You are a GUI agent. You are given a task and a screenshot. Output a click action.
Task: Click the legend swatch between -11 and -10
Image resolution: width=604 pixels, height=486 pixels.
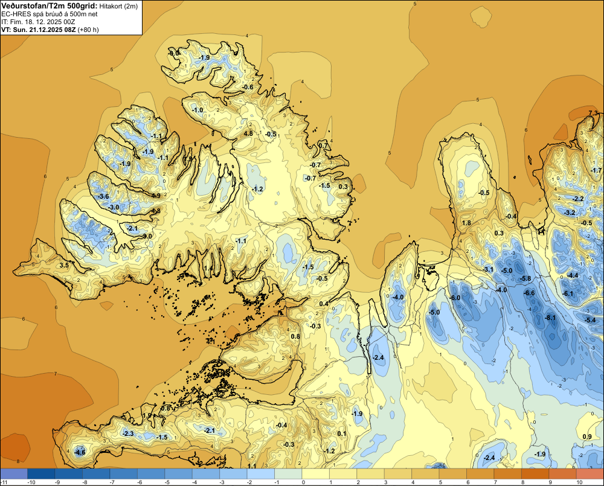click(14, 473)
